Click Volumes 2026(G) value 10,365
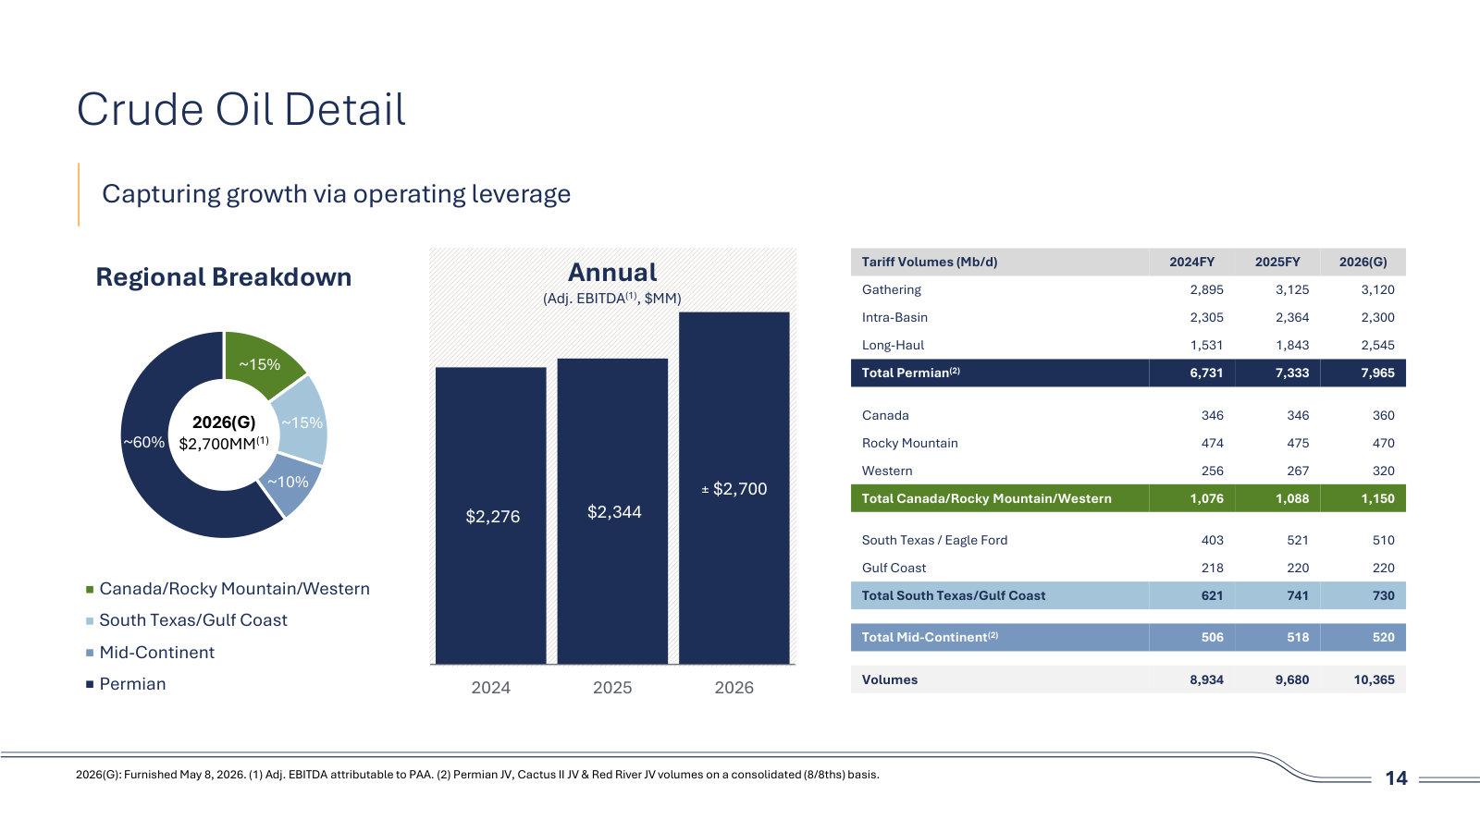The height and width of the screenshot is (832, 1480). (1374, 679)
